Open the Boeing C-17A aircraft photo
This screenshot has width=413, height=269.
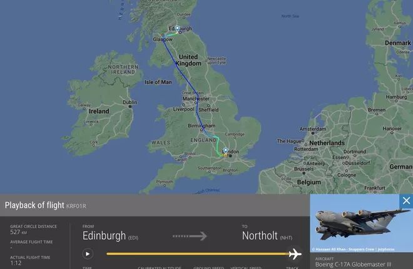(x=362, y=223)
